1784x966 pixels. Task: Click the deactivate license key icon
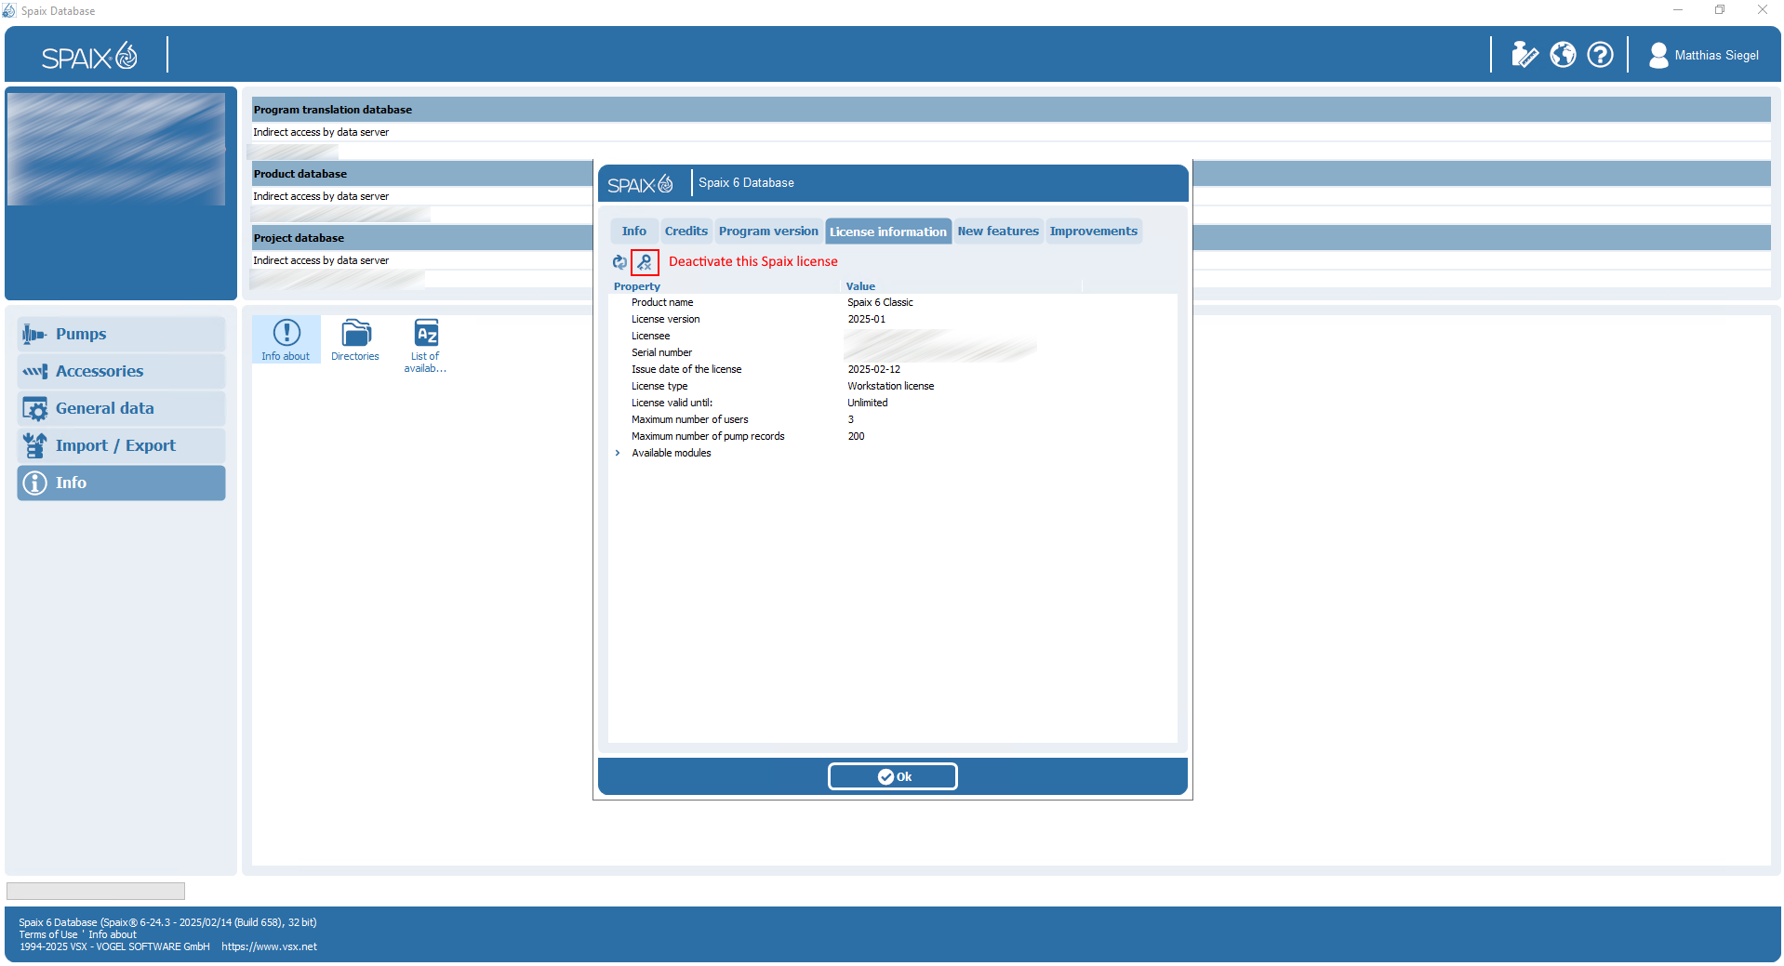pos(645,262)
